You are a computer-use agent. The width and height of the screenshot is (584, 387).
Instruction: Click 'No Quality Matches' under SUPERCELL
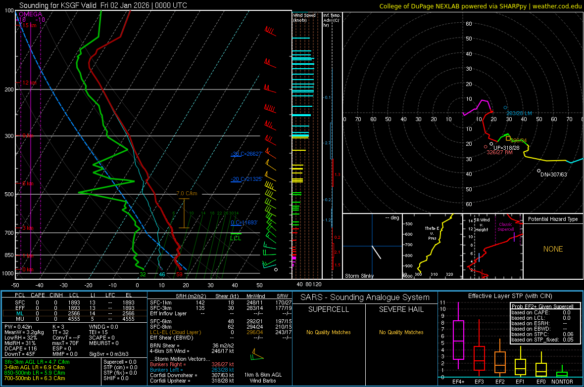click(329, 332)
